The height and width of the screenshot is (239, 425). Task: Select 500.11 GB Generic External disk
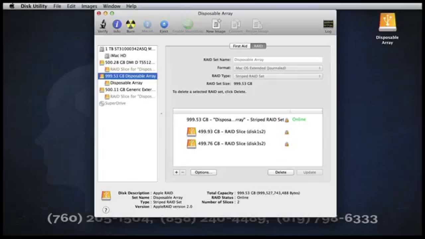pyautogui.click(x=127, y=90)
